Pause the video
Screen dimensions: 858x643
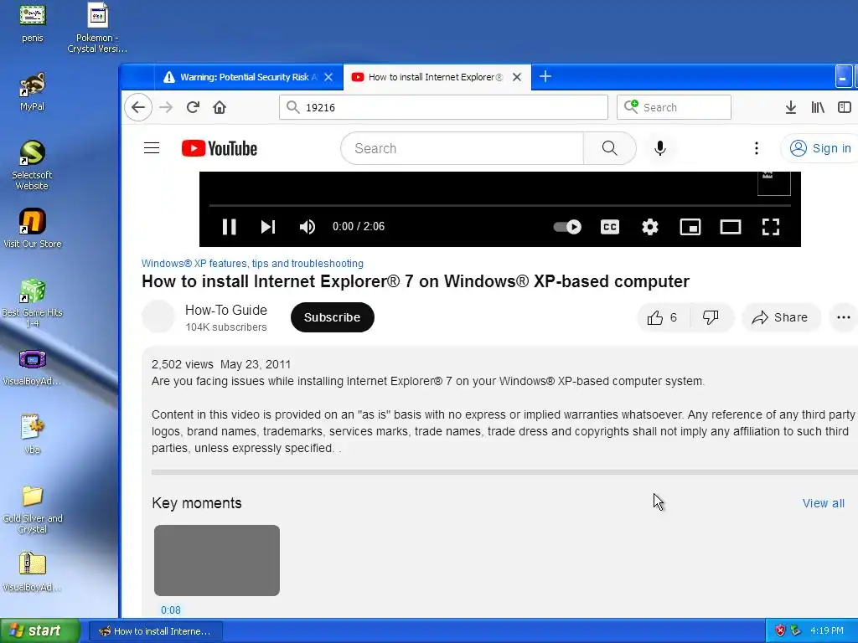point(230,226)
